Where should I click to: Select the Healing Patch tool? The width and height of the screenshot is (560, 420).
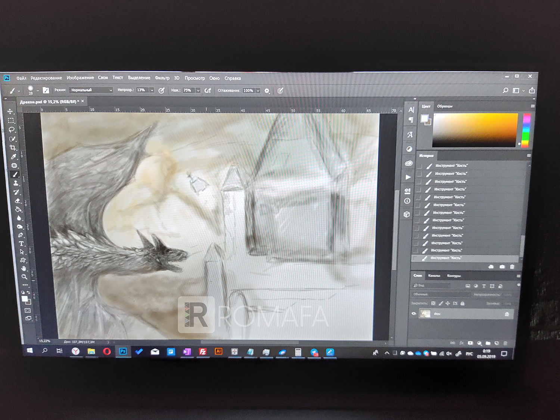(x=15, y=165)
